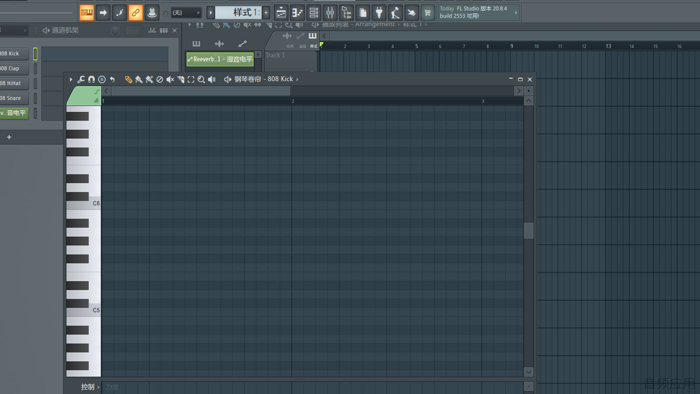This screenshot has height=394, width=700.
Task: Switch picker to piano pattern tab
Action: pos(196,43)
